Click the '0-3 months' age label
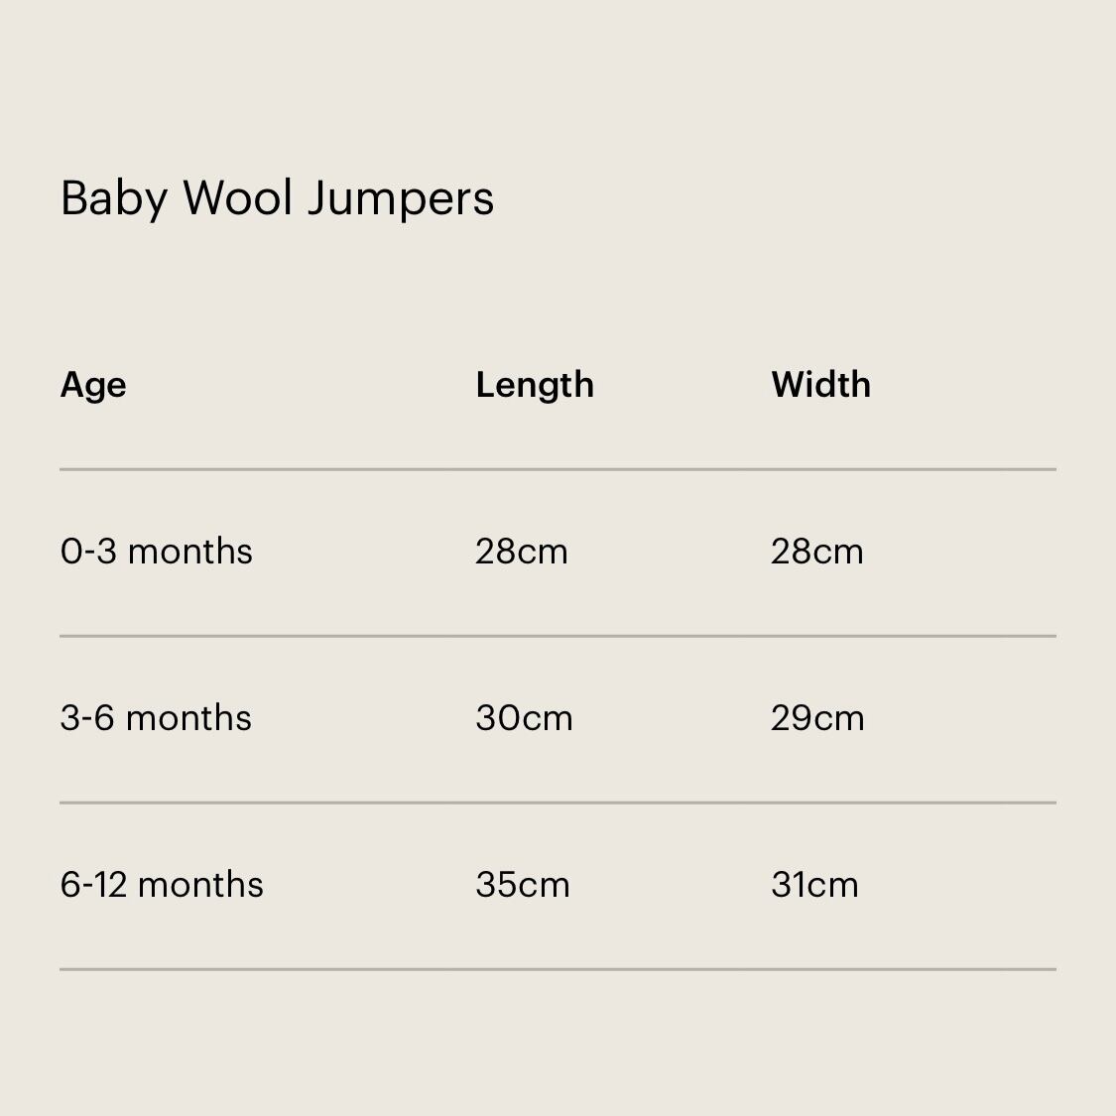 coord(157,552)
